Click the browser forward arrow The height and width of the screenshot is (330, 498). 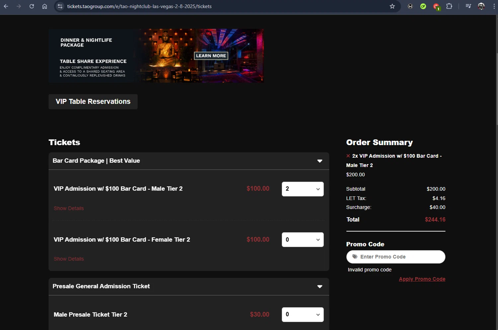click(19, 6)
